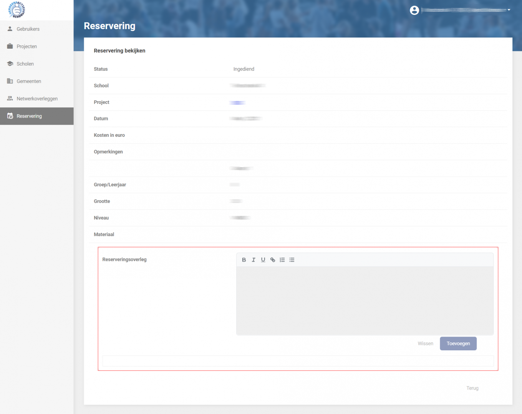Click the Materiaal label
The height and width of the screenshot is (414, 522).
104,235
